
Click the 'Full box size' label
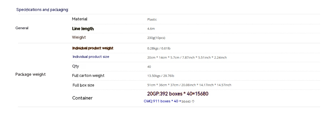[83, 85]
